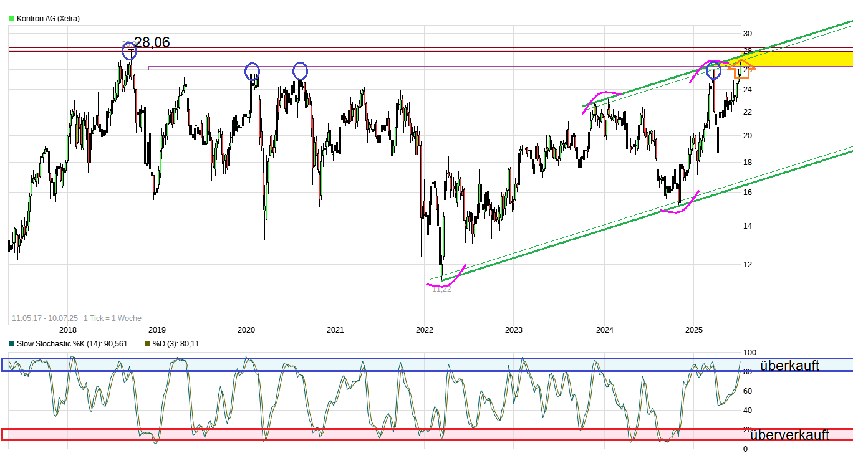Click the 28,06 price annotation
The height and width of the screenshot is (476, 853).
tap(152, 42)
